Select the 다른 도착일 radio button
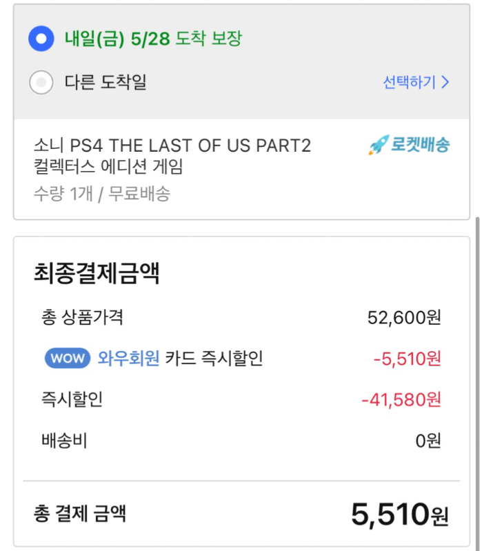The width and height of the screenshot is (482, 551). 41,83
